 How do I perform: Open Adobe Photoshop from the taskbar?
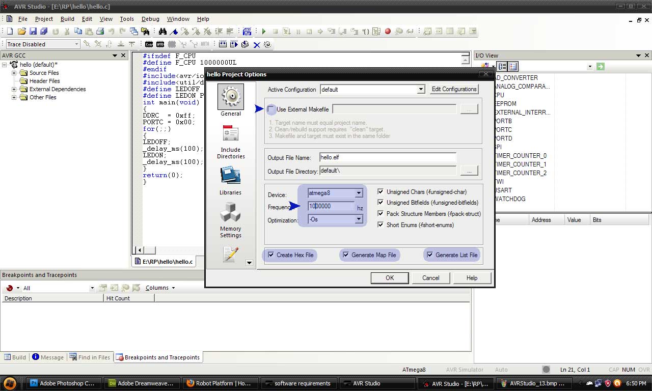click(x=62, y=383)
